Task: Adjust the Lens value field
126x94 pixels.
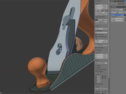Action: click(x=102, y=29)
